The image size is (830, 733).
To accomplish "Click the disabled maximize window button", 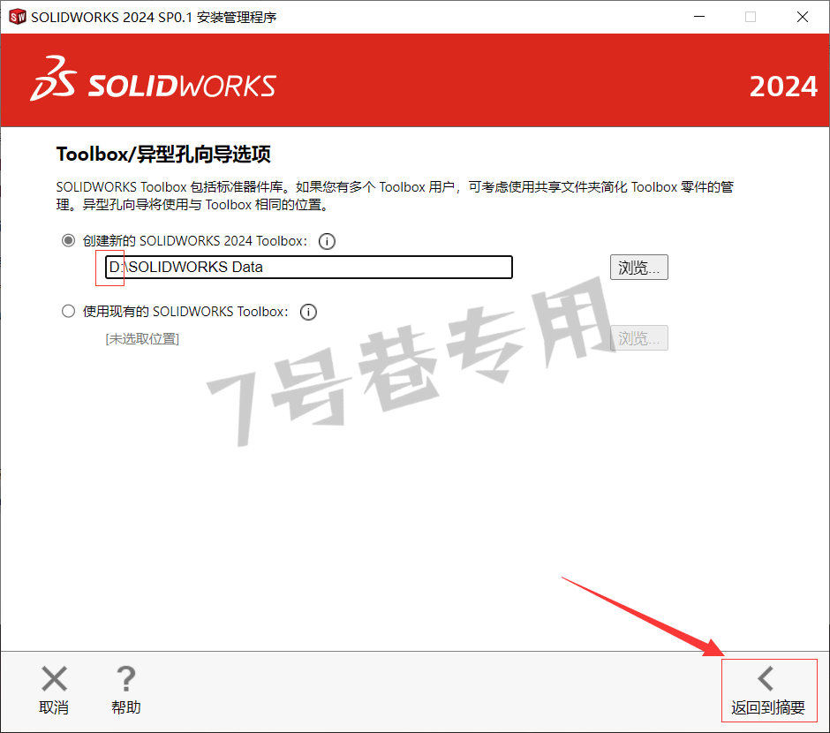I will [x=751, y=17].
